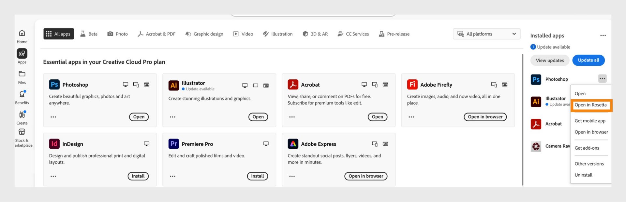Choose Get mobile app menu item

590,121
